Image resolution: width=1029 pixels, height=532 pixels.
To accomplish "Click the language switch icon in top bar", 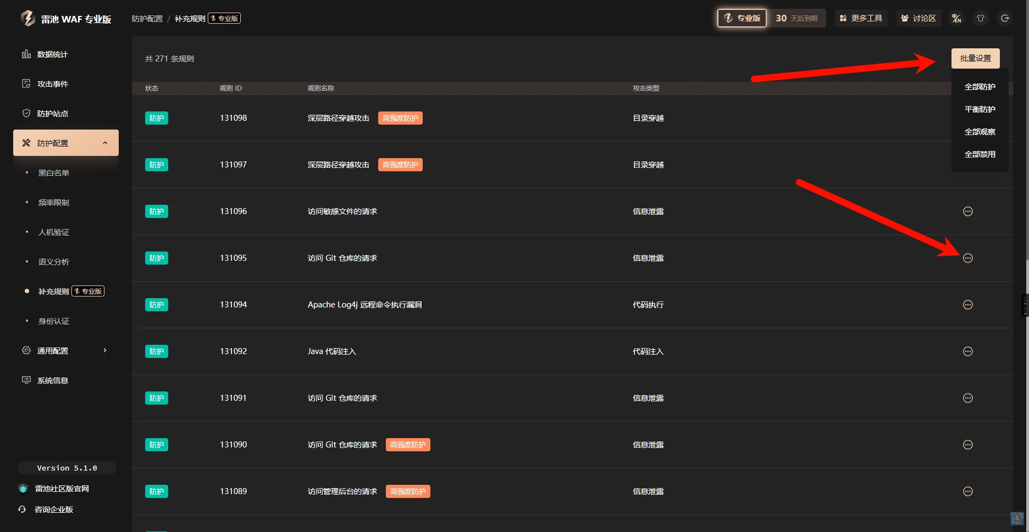I will 956,18.
